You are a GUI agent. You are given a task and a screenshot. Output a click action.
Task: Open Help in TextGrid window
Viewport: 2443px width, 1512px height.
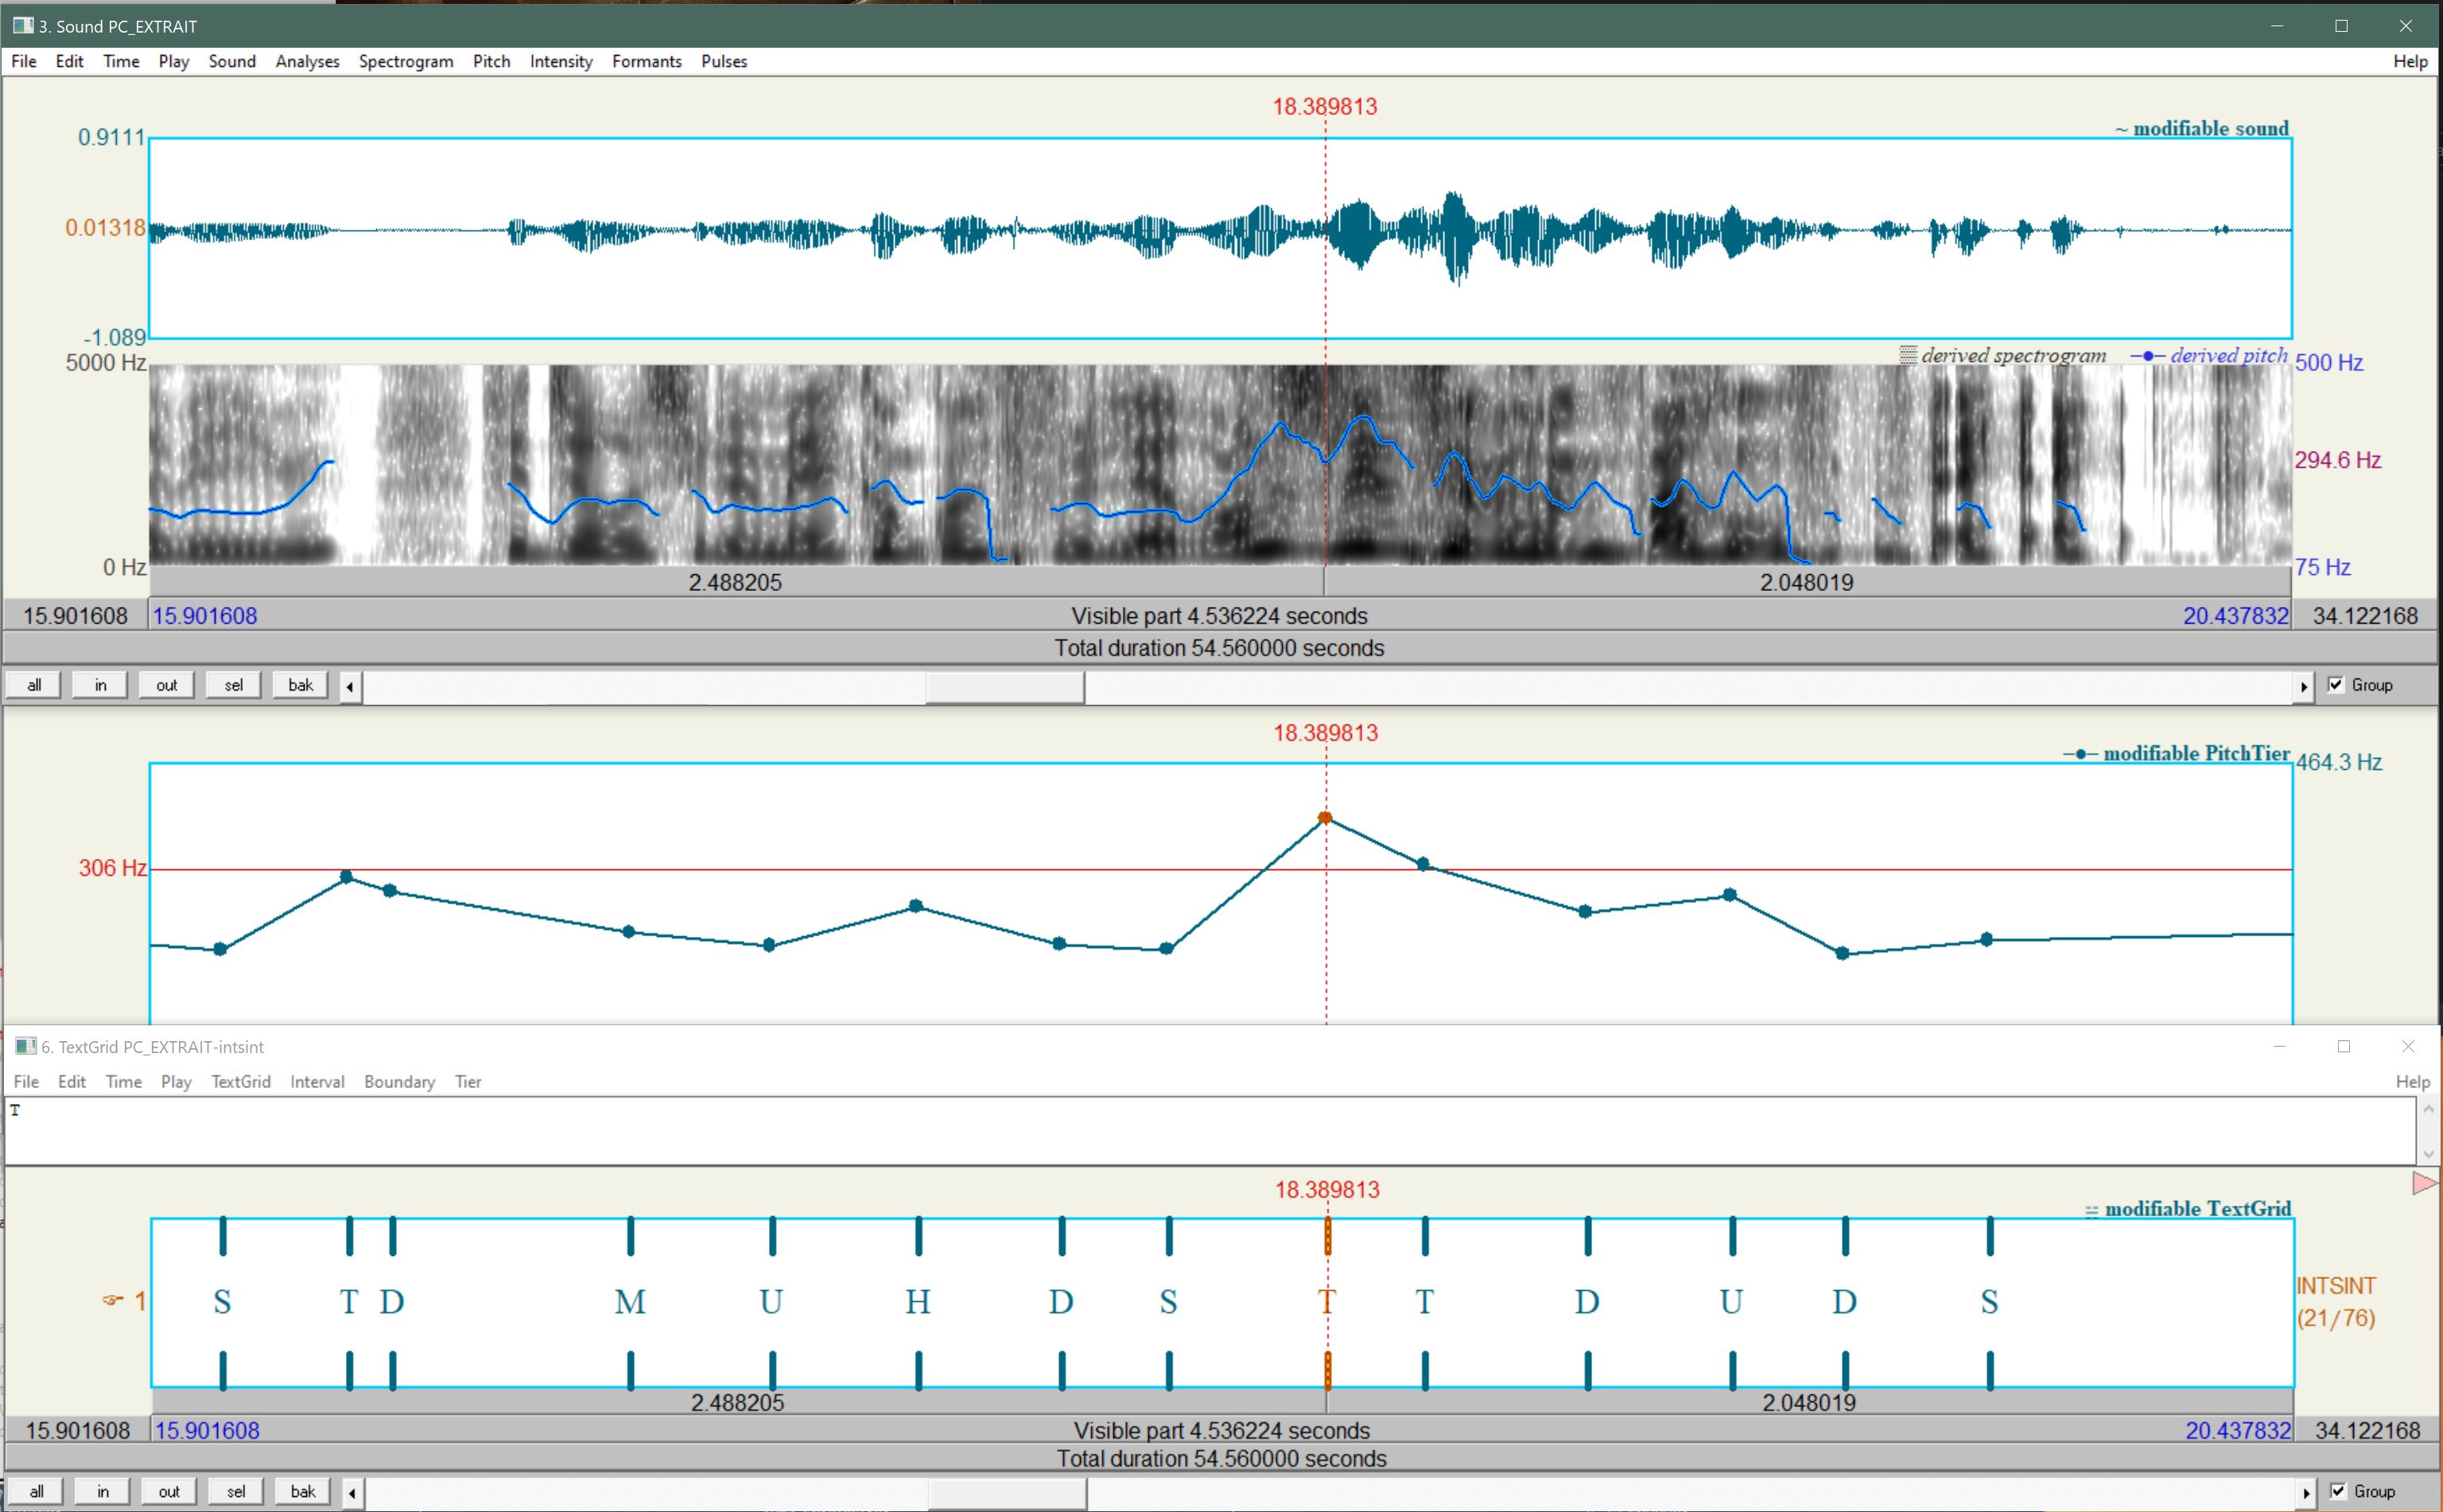2412,1081
